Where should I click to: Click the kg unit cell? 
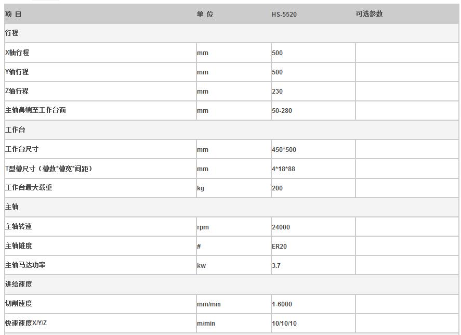(x=201, y=188)
